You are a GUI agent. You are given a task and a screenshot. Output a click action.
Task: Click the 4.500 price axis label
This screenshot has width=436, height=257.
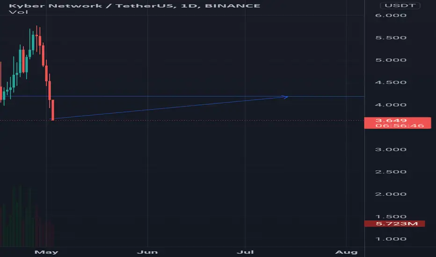[x=391, y=82]
